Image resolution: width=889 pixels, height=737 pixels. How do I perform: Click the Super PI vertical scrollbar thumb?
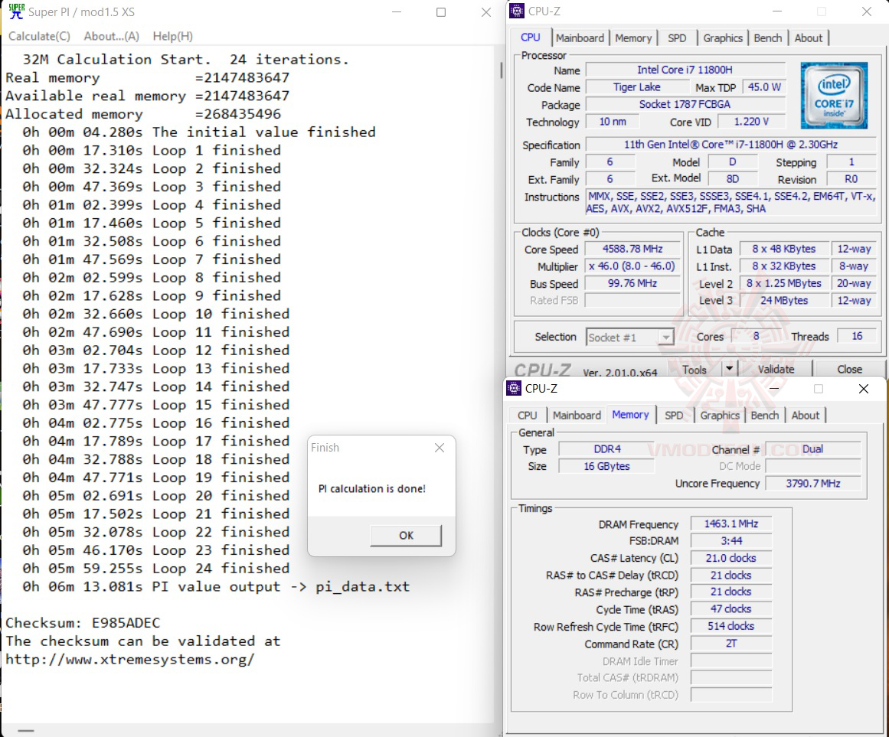[x=501, y=70]
